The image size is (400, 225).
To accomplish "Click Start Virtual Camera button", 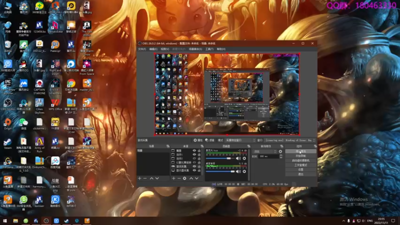I will pos(301,160).
